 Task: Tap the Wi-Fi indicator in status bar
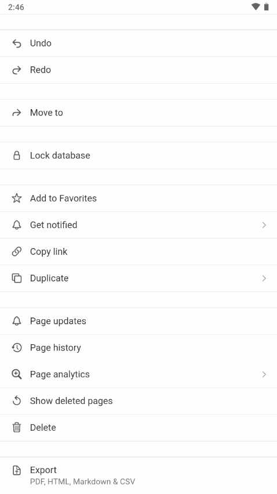256,6
